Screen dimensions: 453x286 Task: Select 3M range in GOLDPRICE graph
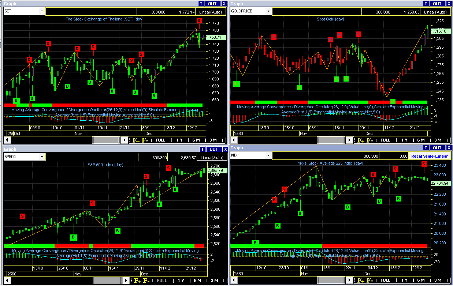pos(438,140)
